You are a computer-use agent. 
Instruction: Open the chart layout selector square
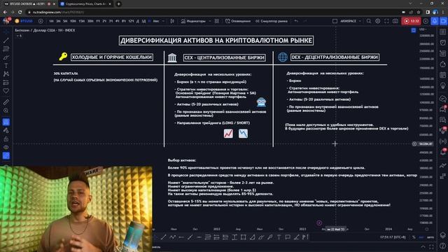tap(335, 21)
